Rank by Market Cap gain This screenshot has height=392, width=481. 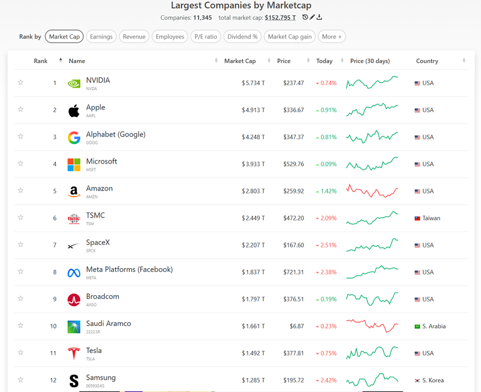click(290, 37)
